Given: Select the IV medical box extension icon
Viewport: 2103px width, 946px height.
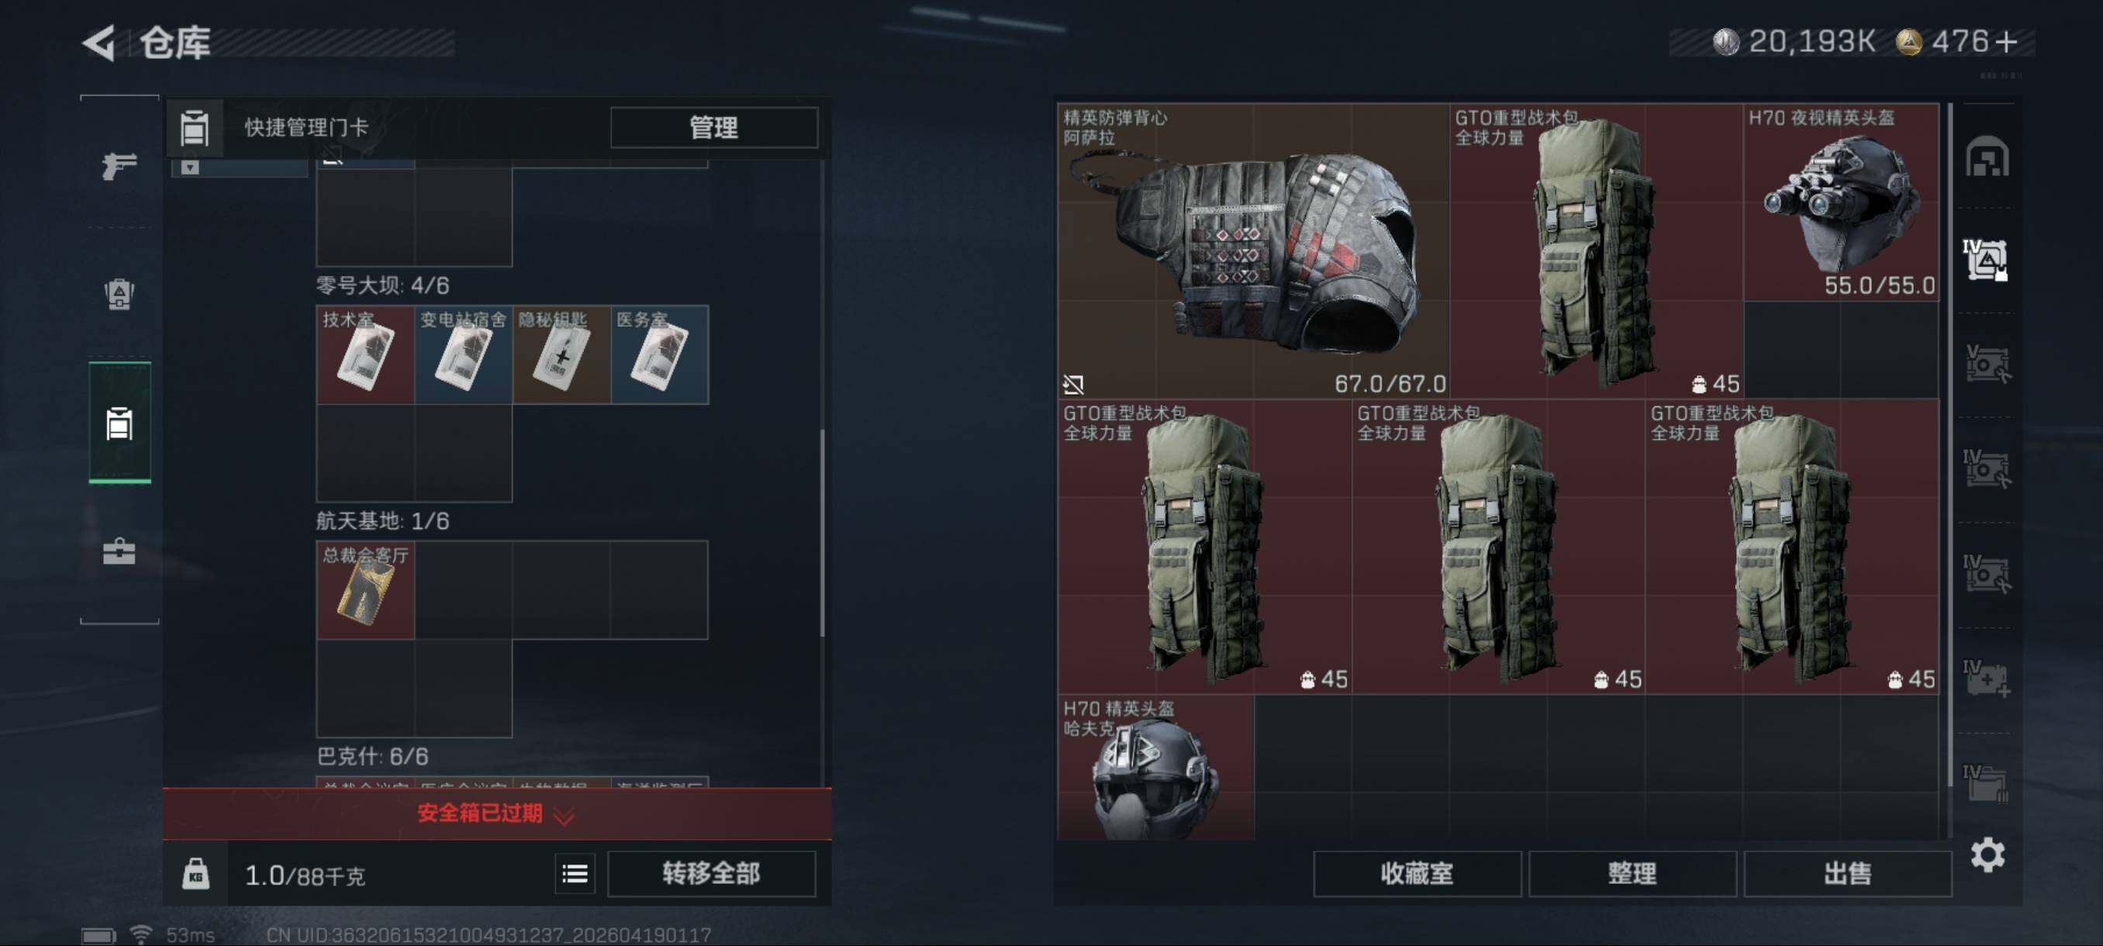Looking at the screenshot, I should pyautogui.click(x=1987, y=678).
